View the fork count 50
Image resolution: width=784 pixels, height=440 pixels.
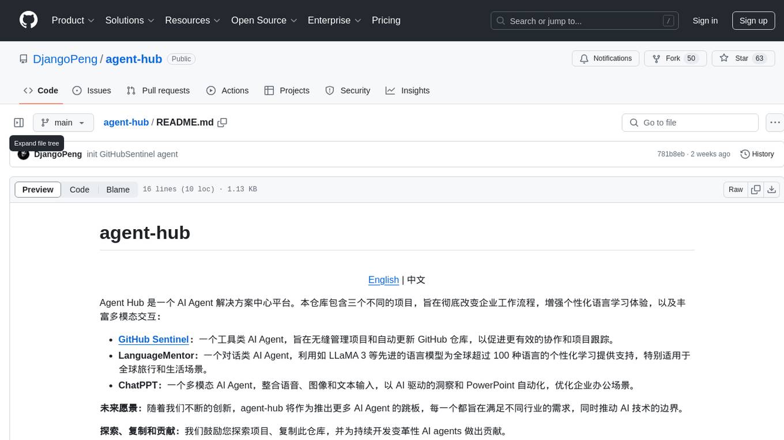[691, 58]
